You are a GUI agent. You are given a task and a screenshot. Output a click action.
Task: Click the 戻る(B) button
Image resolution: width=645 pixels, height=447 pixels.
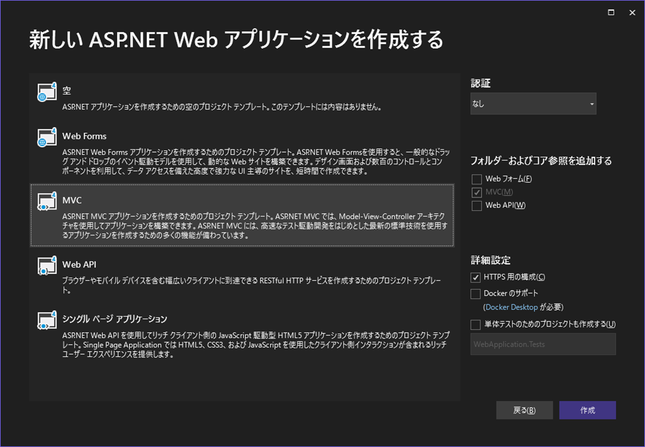524,410
